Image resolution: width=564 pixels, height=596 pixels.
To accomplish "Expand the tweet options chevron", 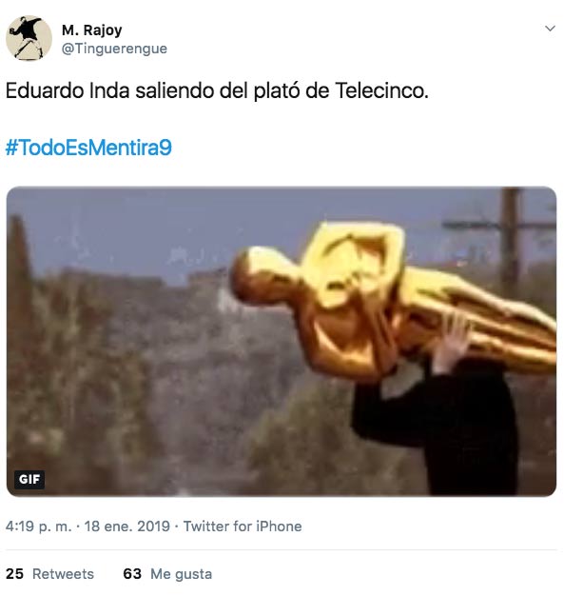I will [x=550, y=29].
